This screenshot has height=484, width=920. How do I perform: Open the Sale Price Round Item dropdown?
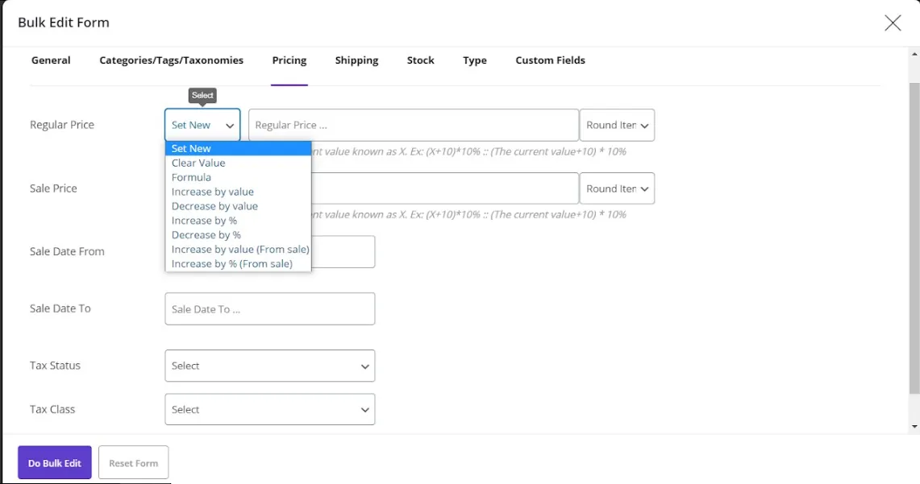tap(617, 188)
